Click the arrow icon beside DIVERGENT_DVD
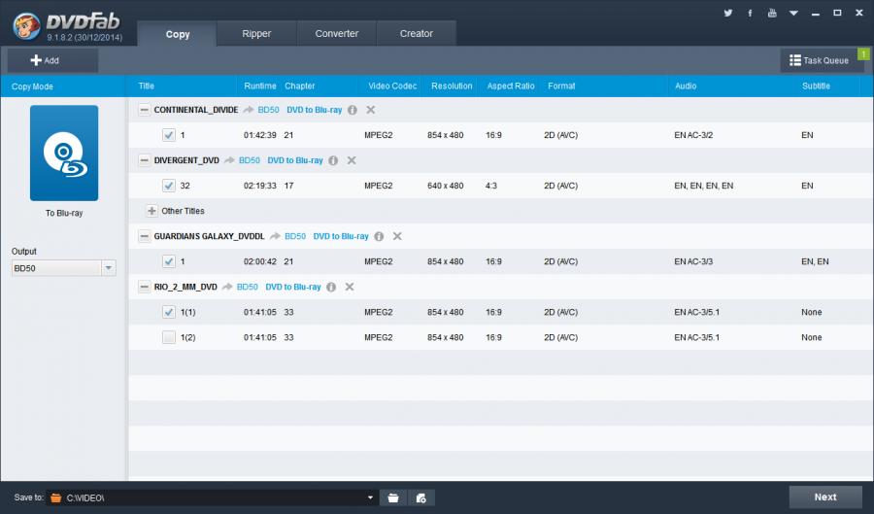874x514 pixels. tap(229, 160)
